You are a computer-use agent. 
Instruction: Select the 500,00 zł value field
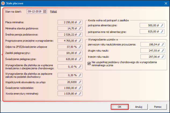tap(152, 25)
